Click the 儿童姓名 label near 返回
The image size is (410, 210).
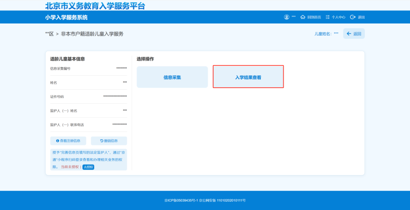323,34
